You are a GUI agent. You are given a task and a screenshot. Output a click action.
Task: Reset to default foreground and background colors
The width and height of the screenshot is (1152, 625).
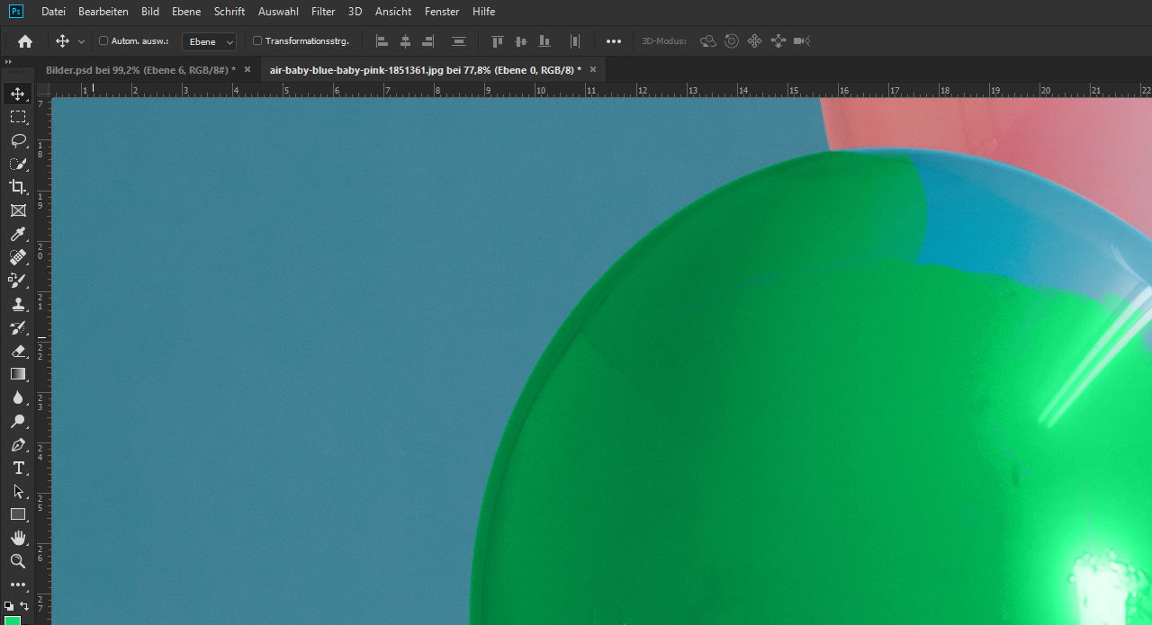pyautogui.click(x=9, y=606)
